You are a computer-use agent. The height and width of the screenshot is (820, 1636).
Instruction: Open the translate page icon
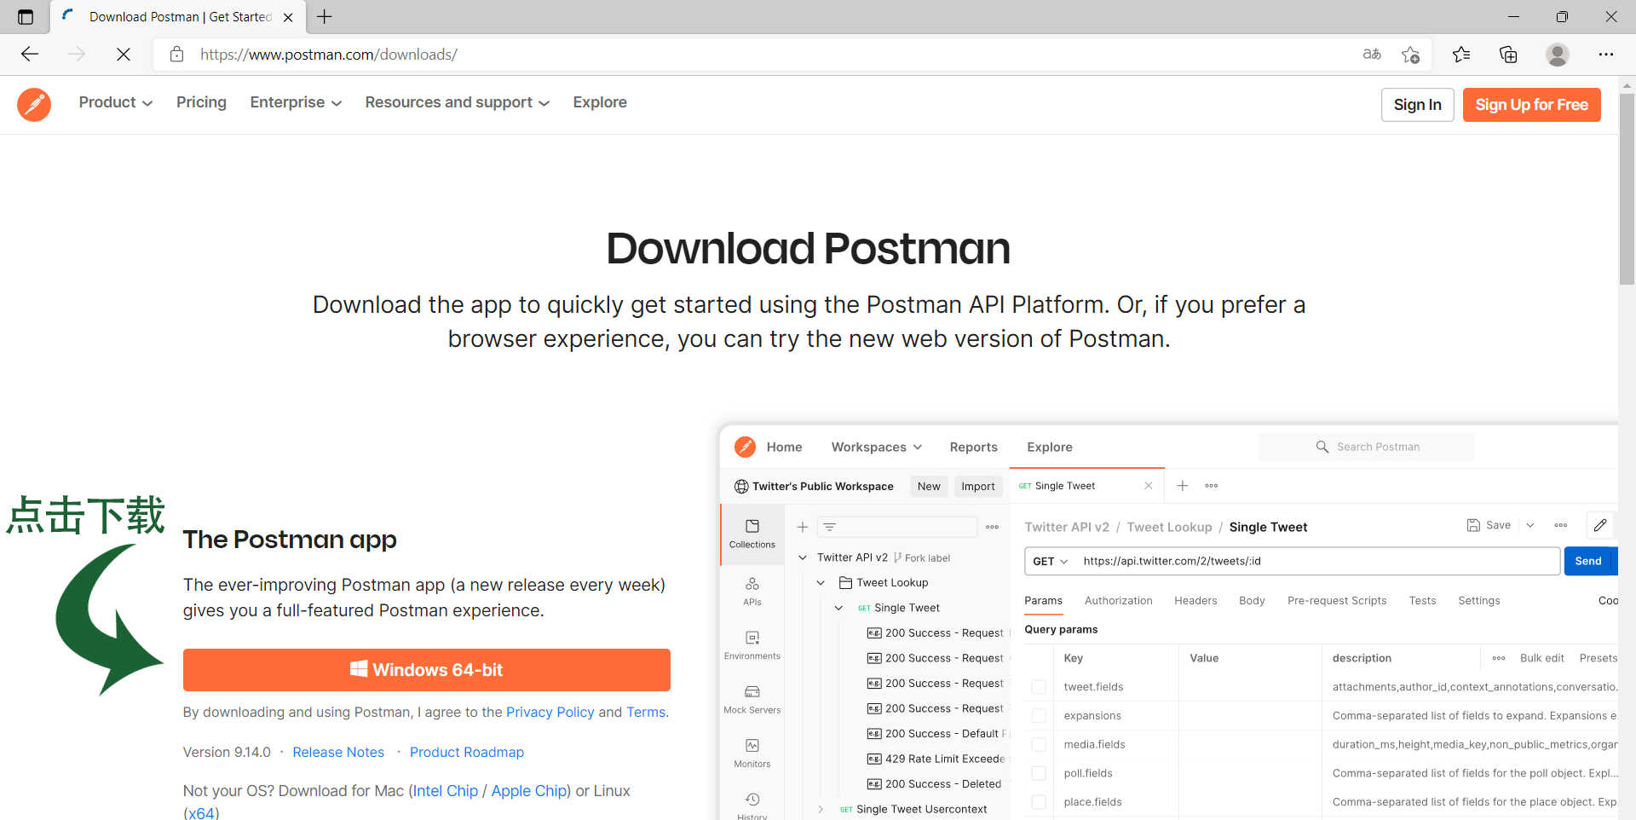click(1372, 55)
